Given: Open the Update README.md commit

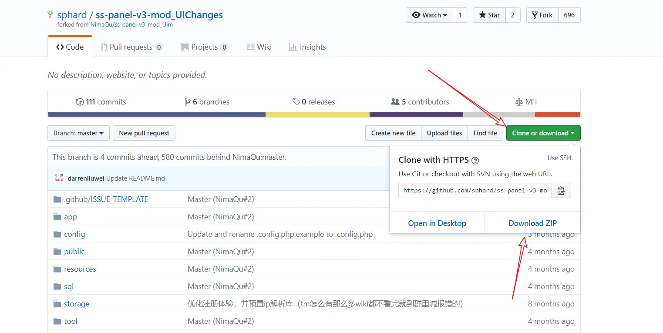Looking at the screenshot, I should tap(136, 178).
